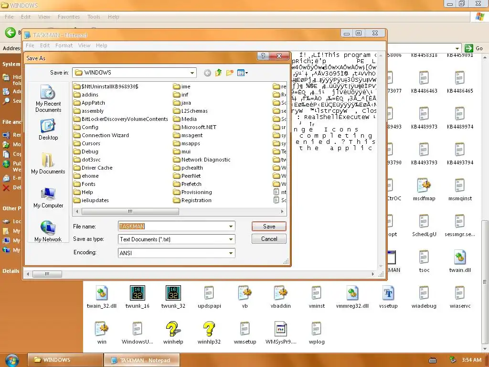This screenshot has height=367, width=489.
Task: Select the Fonts folder in dialog
Action: click(x=85, y=184)
